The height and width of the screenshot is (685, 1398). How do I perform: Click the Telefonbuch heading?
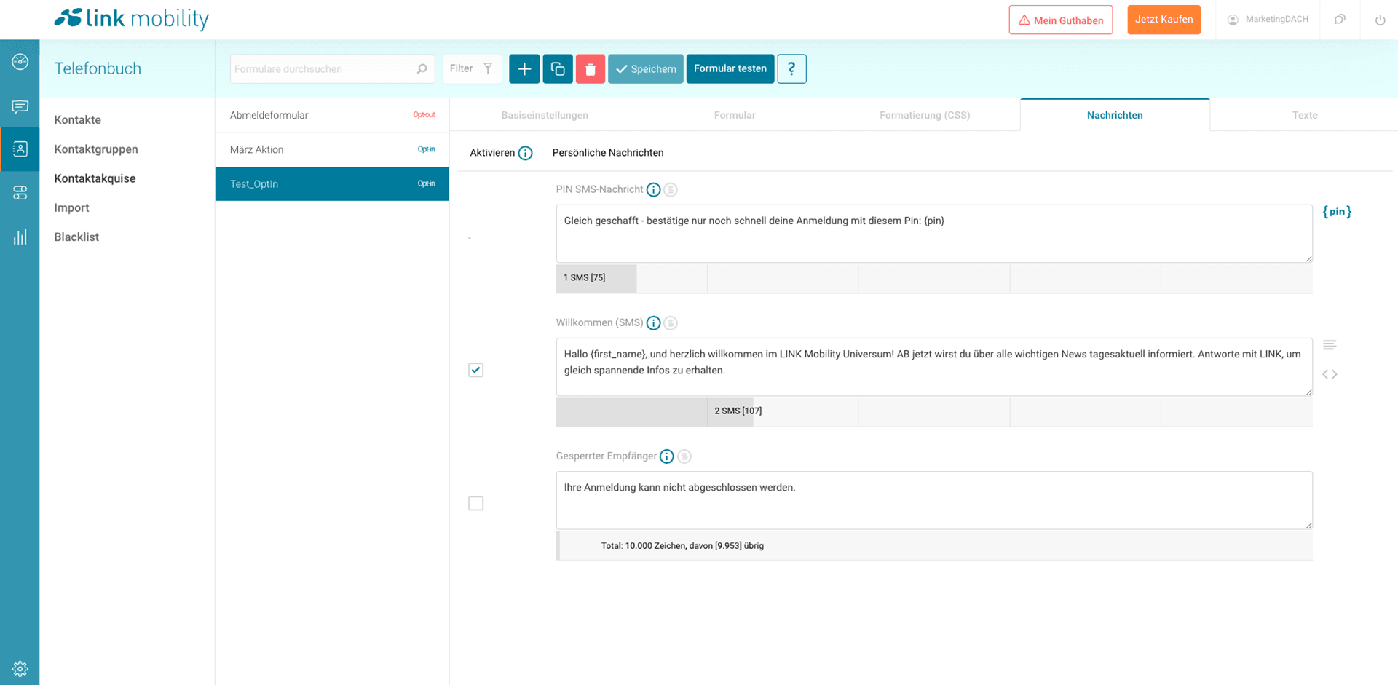click(98, 68)
